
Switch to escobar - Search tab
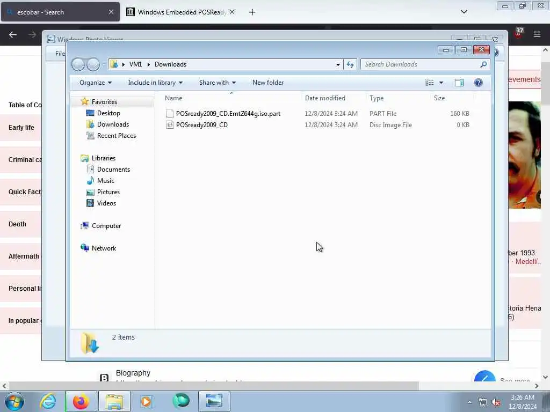pos(60,12)
